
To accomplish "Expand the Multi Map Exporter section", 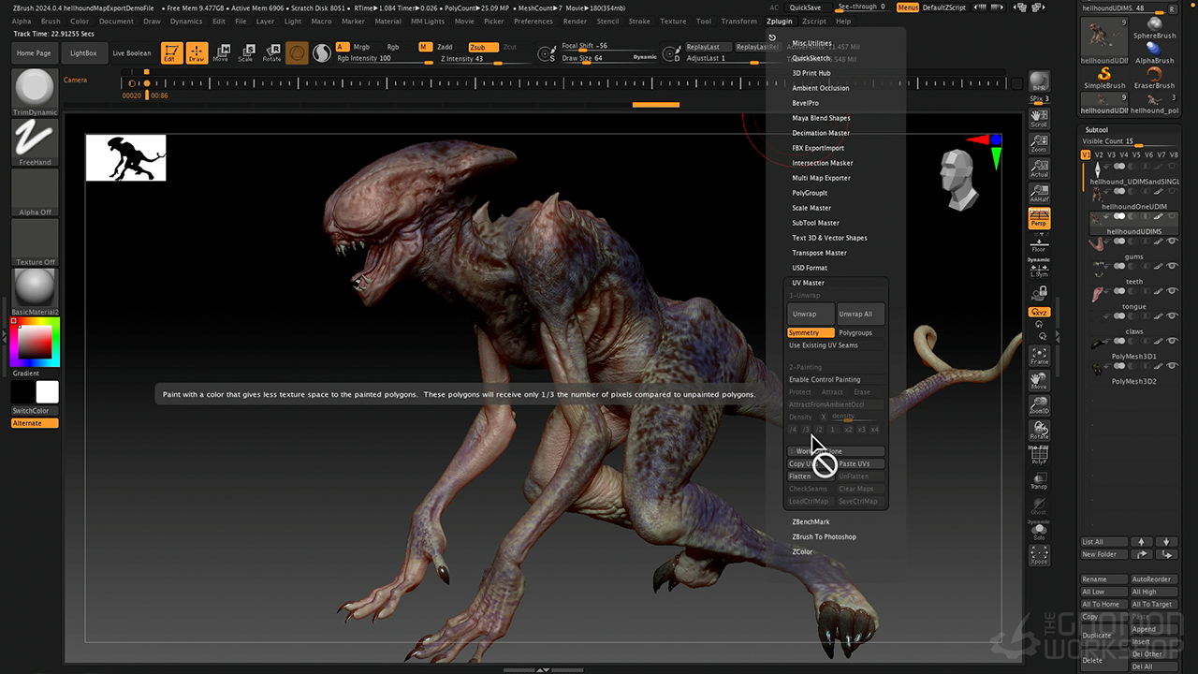I will point(821,178).
